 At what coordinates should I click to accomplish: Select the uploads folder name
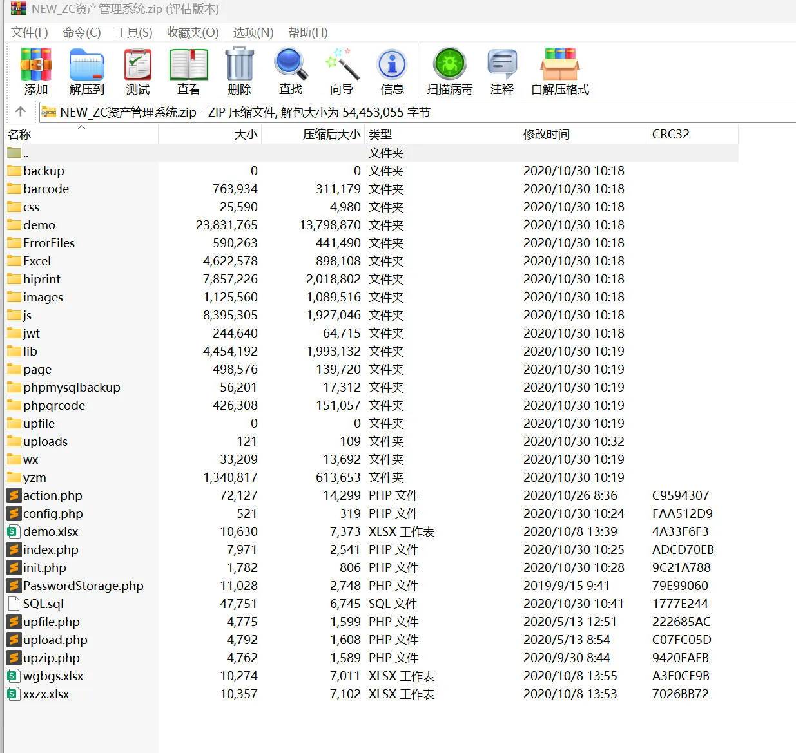click(45, 441)
